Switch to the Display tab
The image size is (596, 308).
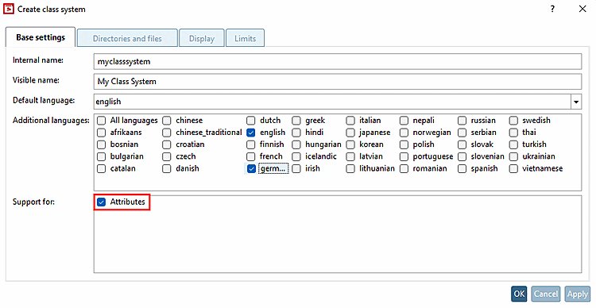(202, 38)
